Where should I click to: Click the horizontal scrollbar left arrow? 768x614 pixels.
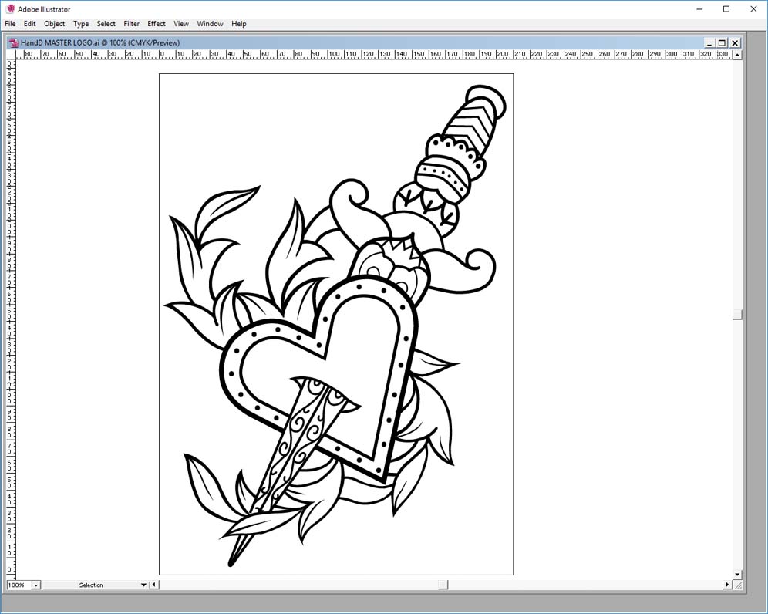coord(154,585)
